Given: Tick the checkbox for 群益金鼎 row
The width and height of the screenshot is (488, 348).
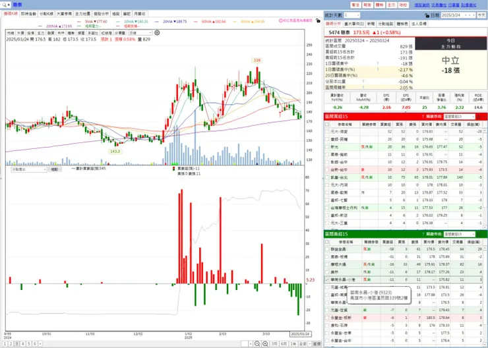Looking at the screenshot, I should pos(327,249).
